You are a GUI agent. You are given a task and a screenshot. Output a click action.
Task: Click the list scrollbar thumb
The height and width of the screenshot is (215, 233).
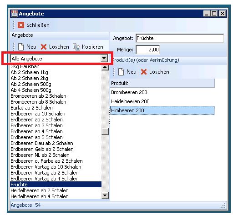pos(105,131)
